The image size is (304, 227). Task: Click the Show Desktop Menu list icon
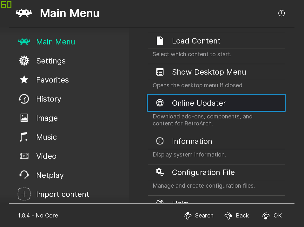tap(160, 72)
